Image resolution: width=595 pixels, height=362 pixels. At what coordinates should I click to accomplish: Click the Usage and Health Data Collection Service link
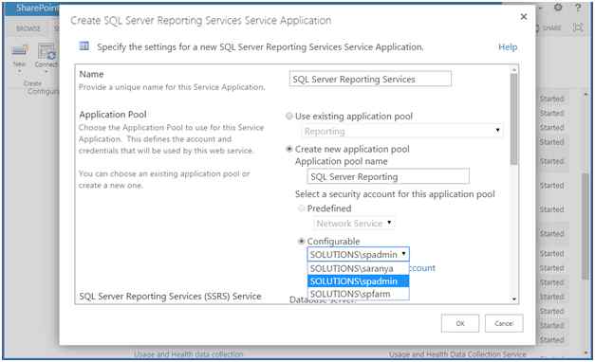457,354
